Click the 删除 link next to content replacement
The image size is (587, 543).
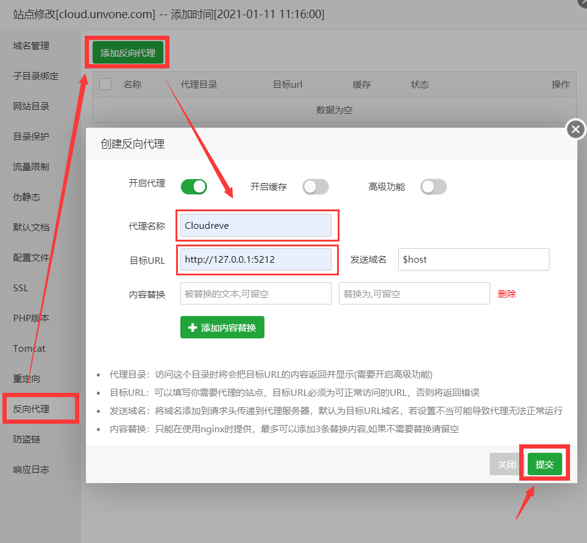tap(507, 293)
